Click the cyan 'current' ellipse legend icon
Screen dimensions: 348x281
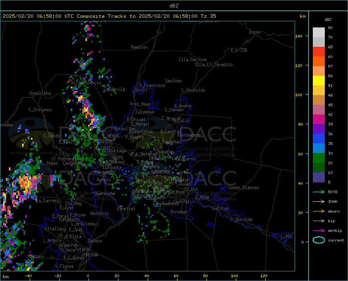(x=319, y=240)
